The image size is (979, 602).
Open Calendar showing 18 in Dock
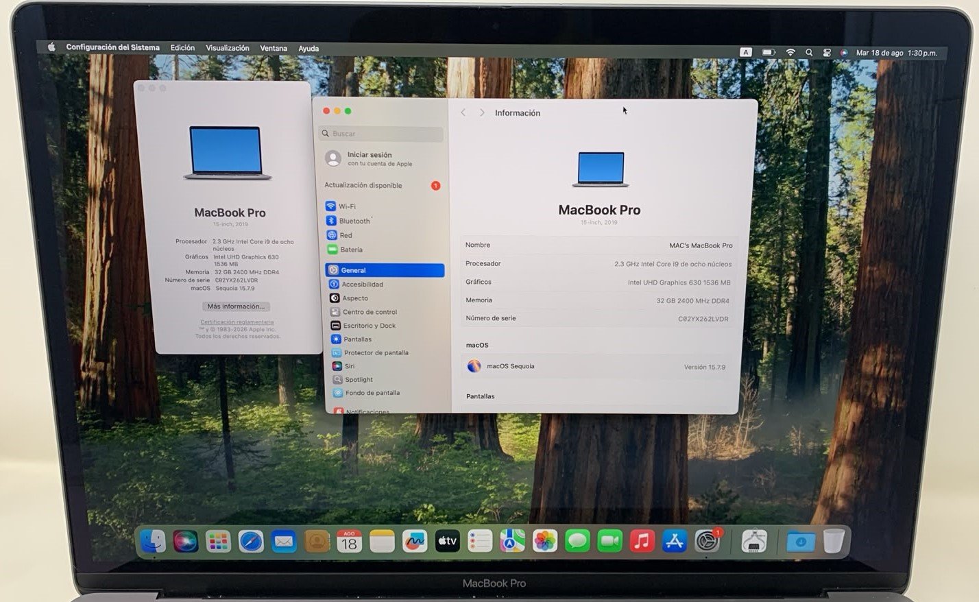pyautogui.click(x=349, y=542)
